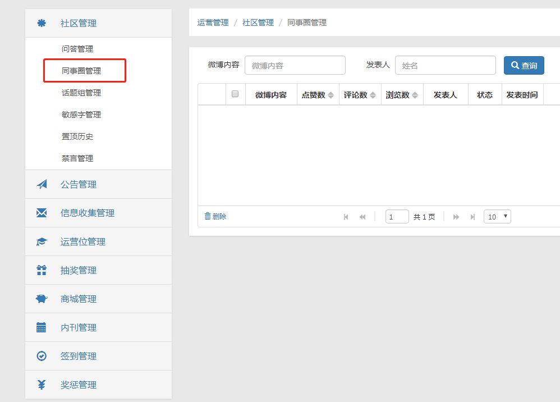Expand the 运营位管理 menu section
Image resolution: width=560 pixels, height=402 pixels.
98,242
